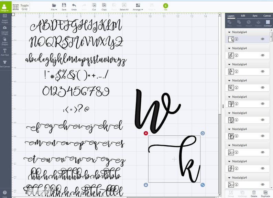
Task: Click red X handle on selected k
Action: click(146, 133)
